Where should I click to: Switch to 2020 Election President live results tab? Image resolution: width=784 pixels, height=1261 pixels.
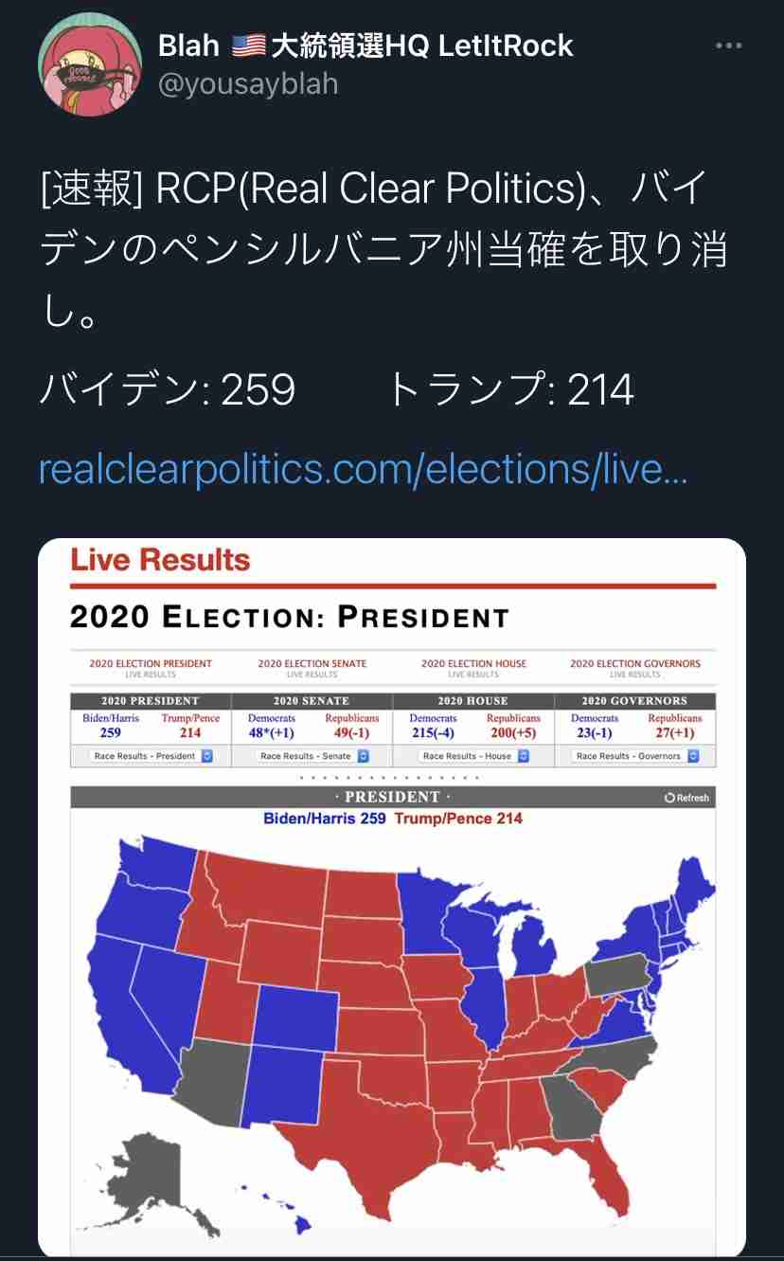151,668
